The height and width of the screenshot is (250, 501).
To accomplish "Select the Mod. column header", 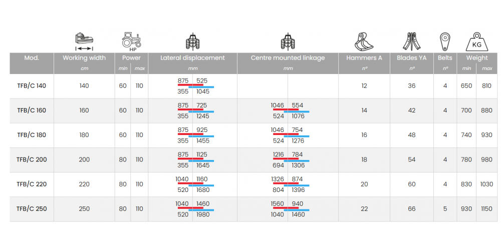I will click(32, 58).
